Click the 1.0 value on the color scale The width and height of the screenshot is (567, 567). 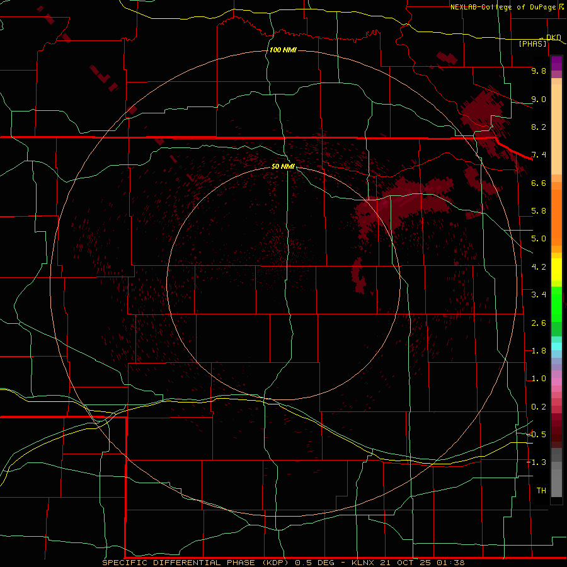point(539,379)
